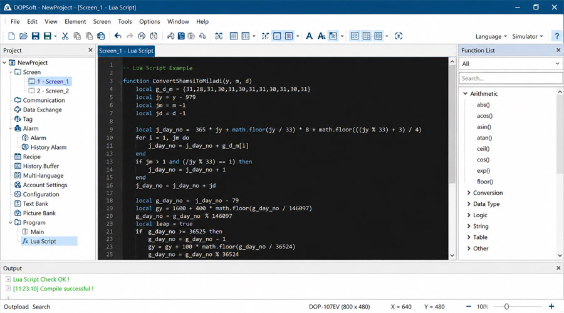Open the Tools menu
Image resolution: width=564 pixels, height=313 pixels.
[125, 21]
